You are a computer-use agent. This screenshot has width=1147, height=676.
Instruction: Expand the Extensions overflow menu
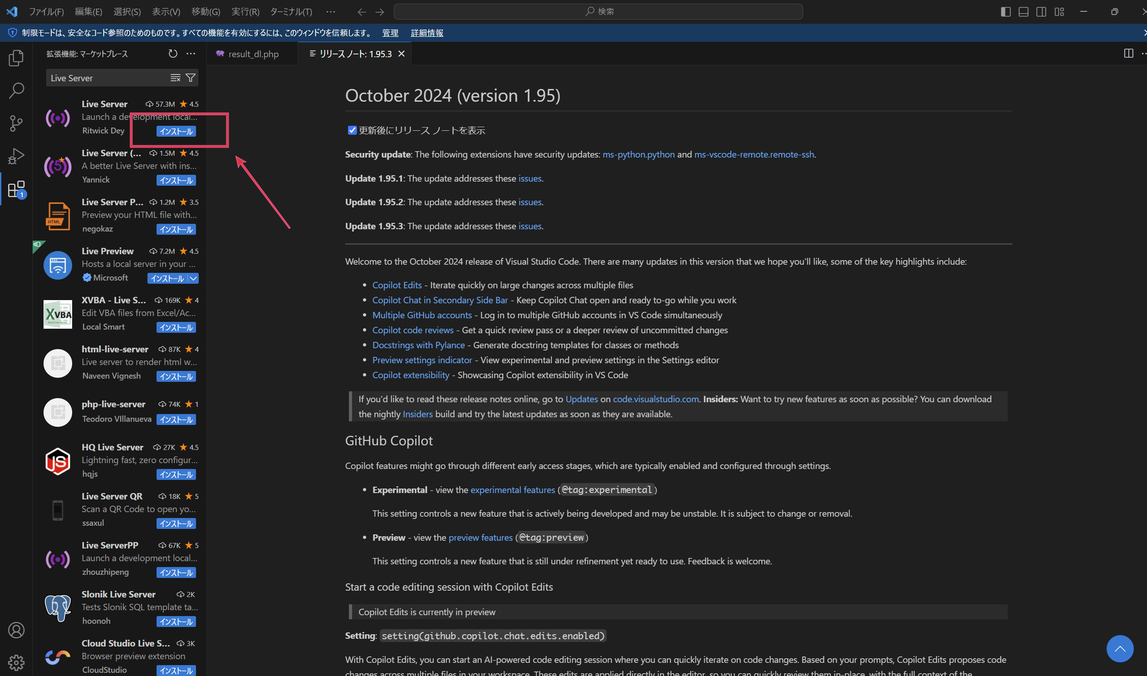(x=191, y=53)
